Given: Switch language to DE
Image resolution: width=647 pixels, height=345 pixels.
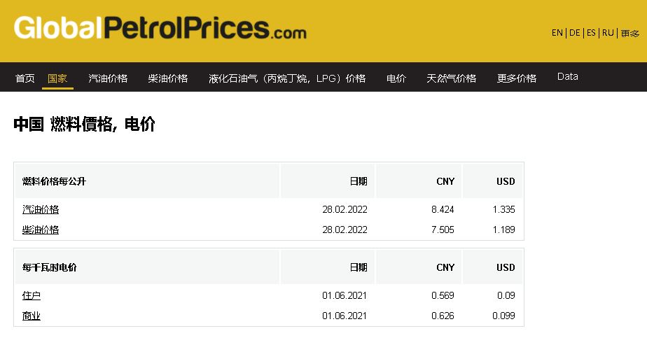Looking at the screenshot, I should click(574, 33).
